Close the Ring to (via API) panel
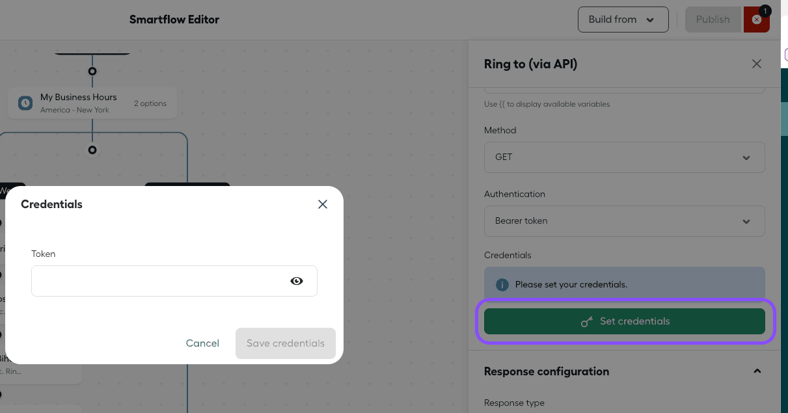 [x=756, y=64]
